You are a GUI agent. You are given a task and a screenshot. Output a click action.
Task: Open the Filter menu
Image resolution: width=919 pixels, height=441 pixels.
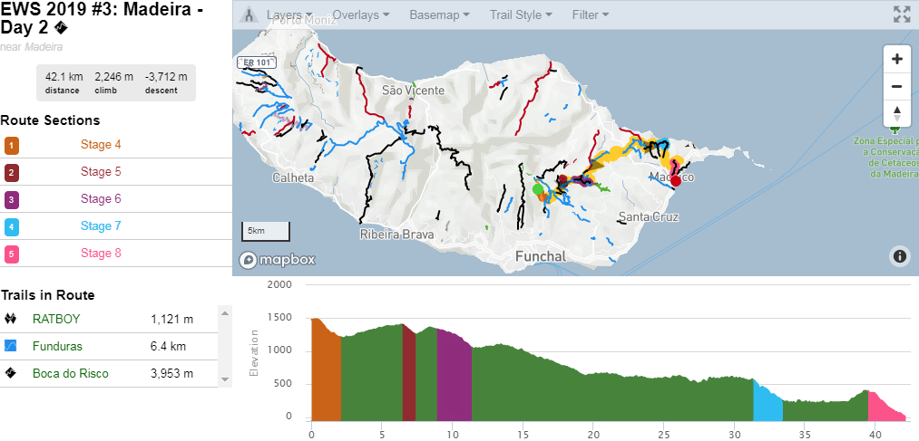(590, 15)
